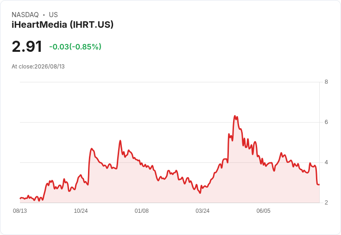Click the current price 2.91
Screen dimensions: 341x235
pos(27,46)
